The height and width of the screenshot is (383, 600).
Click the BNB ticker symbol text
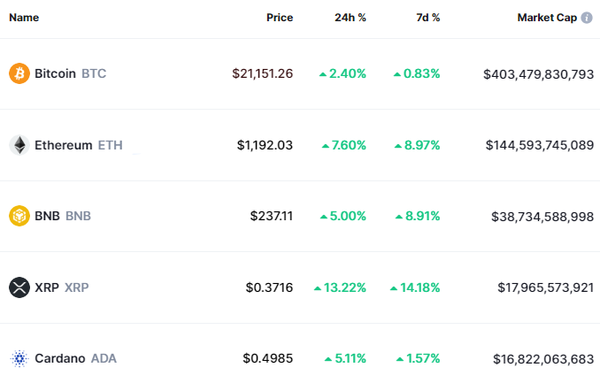pyautogui.click(x=78, y=216)
